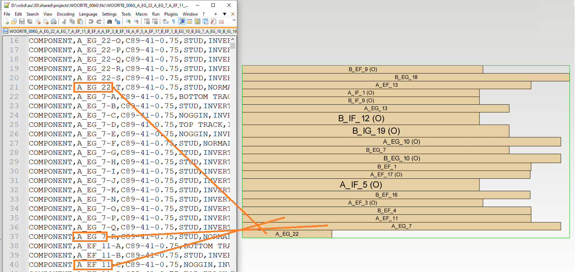Open the black triangle document list dropdown
Viewport: 576px width, 272px height.
225,14
